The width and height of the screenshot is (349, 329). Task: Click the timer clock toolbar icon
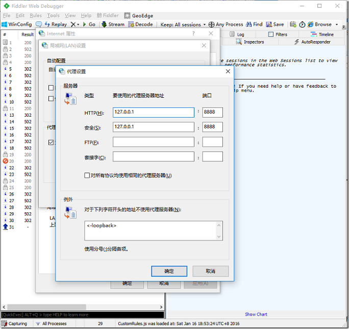pos(302,24)
